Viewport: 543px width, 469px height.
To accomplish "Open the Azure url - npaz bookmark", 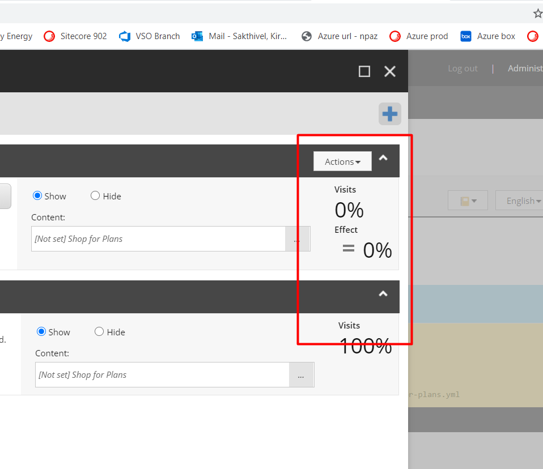I will tap(340, 36).
